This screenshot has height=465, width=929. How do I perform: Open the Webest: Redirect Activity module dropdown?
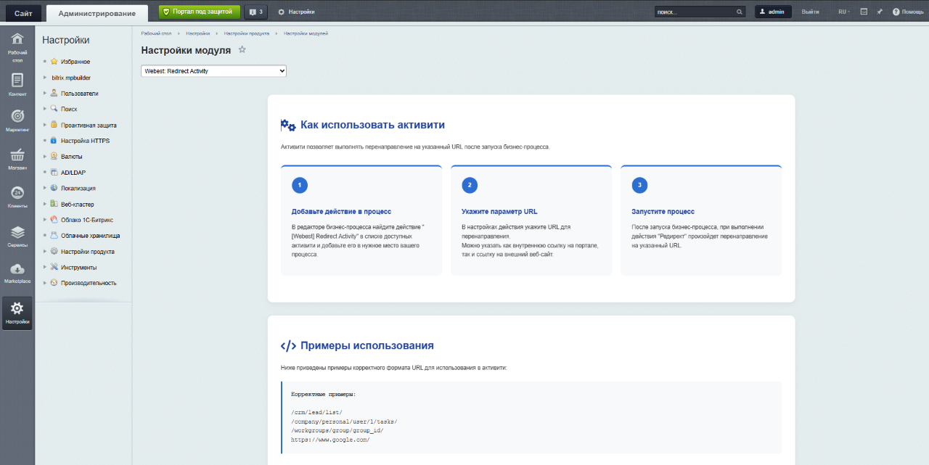[x=213, y=70]
